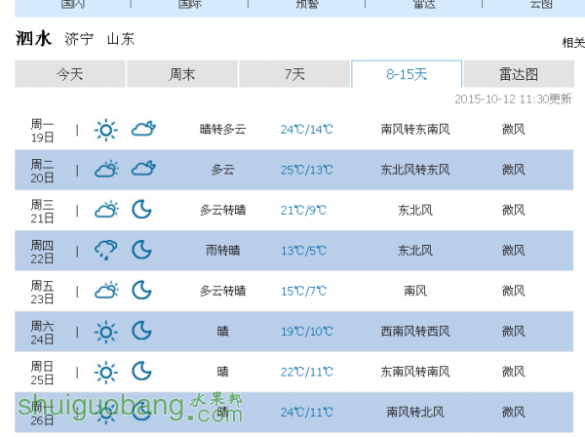Click the cloudy night icon for 20日

tap(143, 169)
